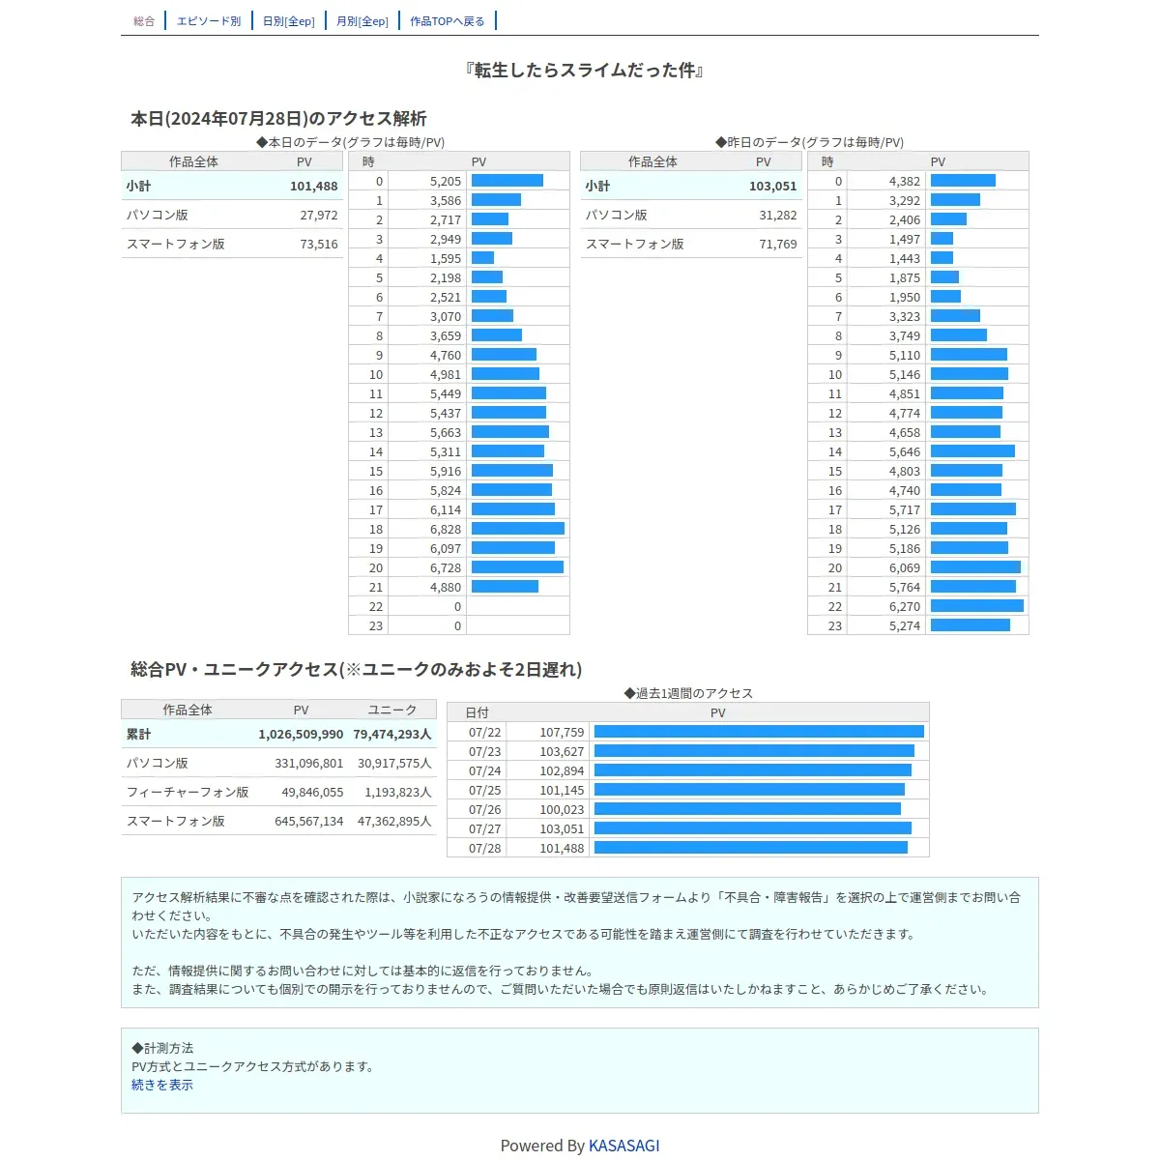
Task: Click the PV bar for today's hour 18
Action: (518, 529)
